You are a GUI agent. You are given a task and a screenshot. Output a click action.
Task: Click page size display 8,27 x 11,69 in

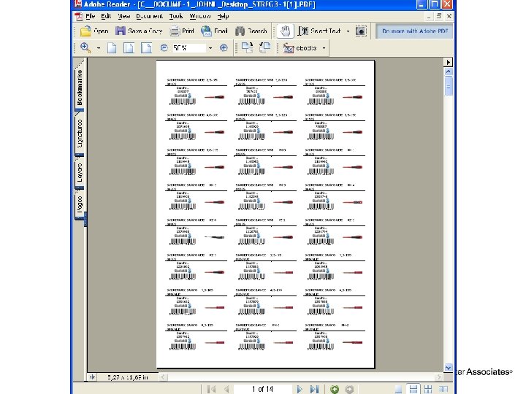[x=127, y=377]
